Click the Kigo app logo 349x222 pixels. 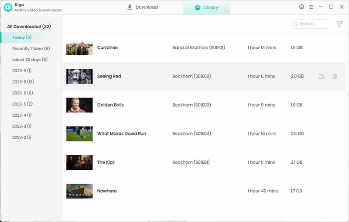tap(8, 7)
